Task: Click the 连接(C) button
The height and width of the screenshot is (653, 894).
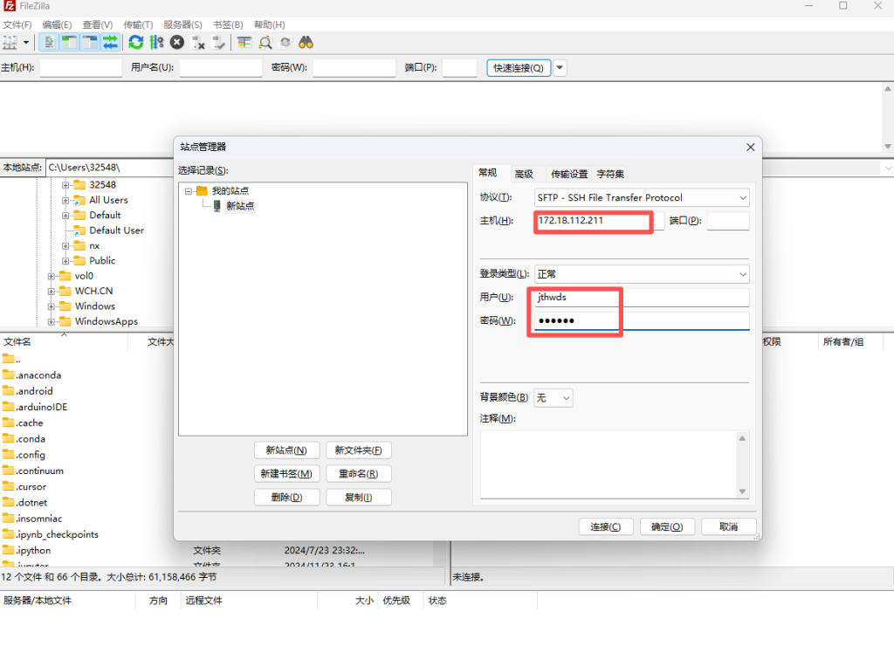Action: click(x=605, y=526)
